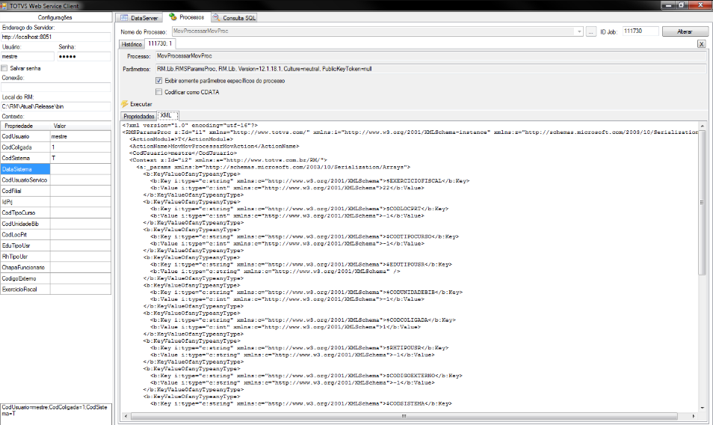Click the $CODCOLIGADA key line in XML

click(x=303, y=320)
